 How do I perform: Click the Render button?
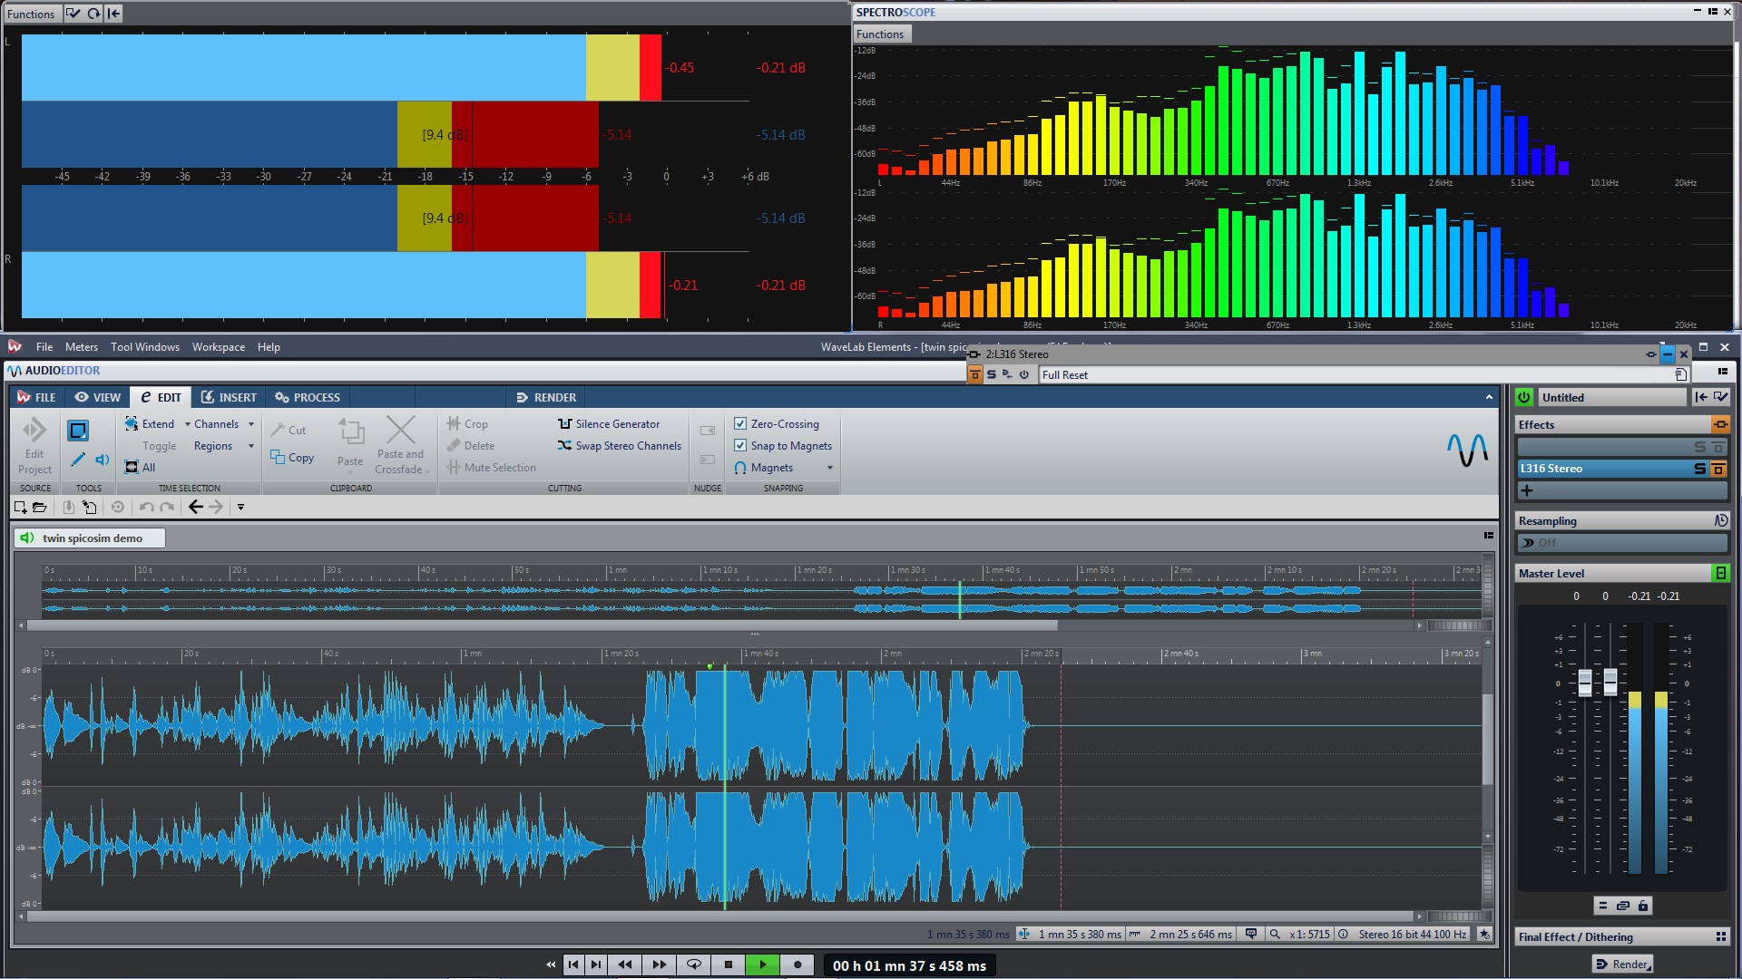tap(1622, 964)
